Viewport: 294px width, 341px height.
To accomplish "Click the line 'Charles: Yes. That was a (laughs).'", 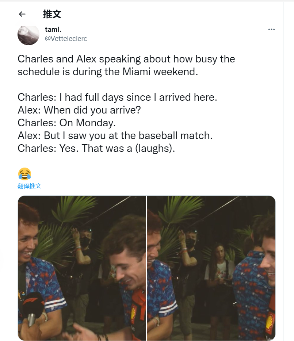I will [x=96, y=148].
